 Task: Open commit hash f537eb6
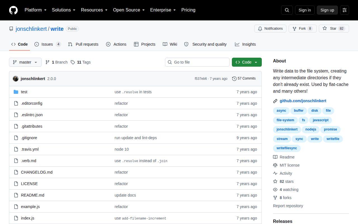[201, 79]
